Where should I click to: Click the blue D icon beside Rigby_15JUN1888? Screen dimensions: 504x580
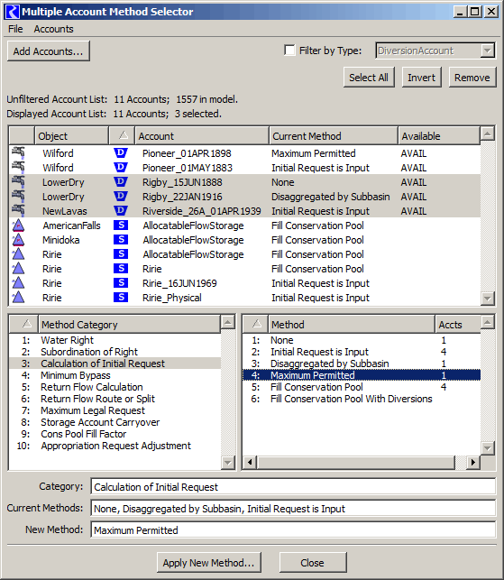click(121, 182)
